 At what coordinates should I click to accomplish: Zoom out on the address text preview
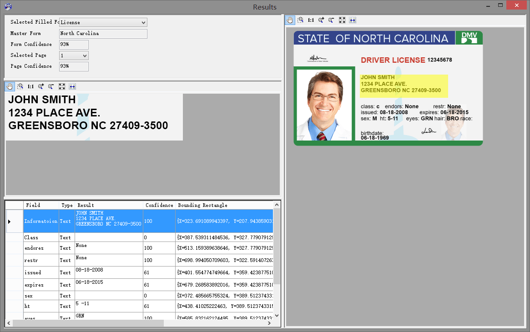click(50, 86)
